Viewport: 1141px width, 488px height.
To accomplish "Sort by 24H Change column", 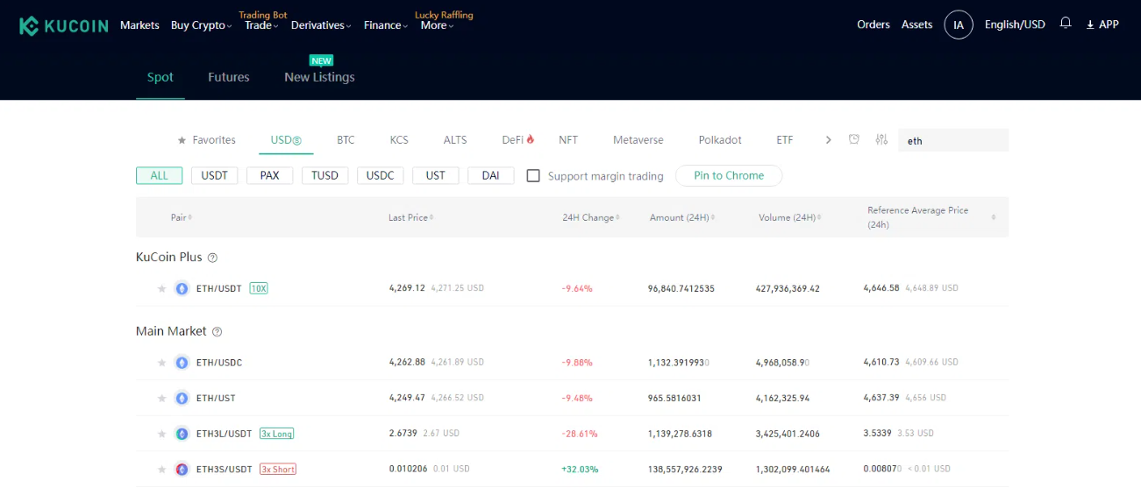I will (x=590, y=217).
